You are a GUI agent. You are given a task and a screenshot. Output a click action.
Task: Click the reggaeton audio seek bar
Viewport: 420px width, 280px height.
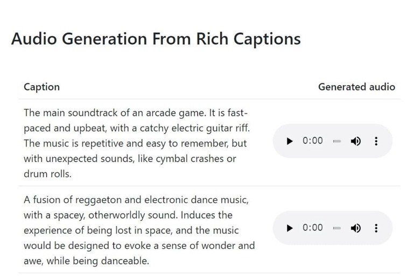click(337, 228)
